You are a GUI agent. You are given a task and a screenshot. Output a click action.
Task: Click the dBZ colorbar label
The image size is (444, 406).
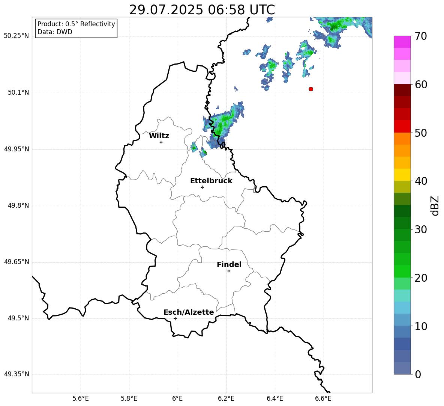435,205
